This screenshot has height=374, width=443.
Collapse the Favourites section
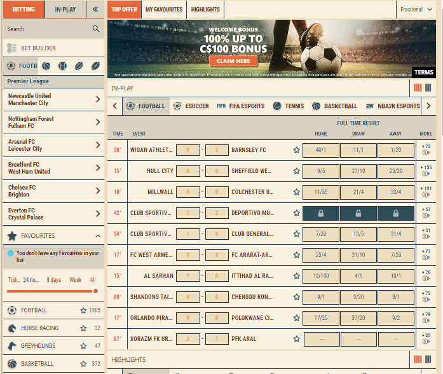pos(98,236)
